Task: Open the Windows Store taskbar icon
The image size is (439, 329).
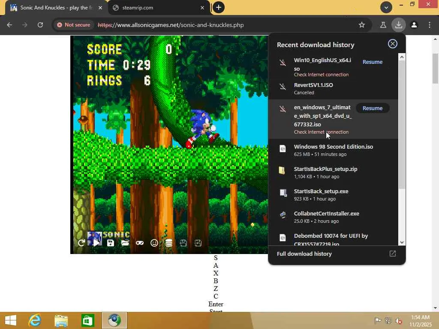Action: click(87, 320)
